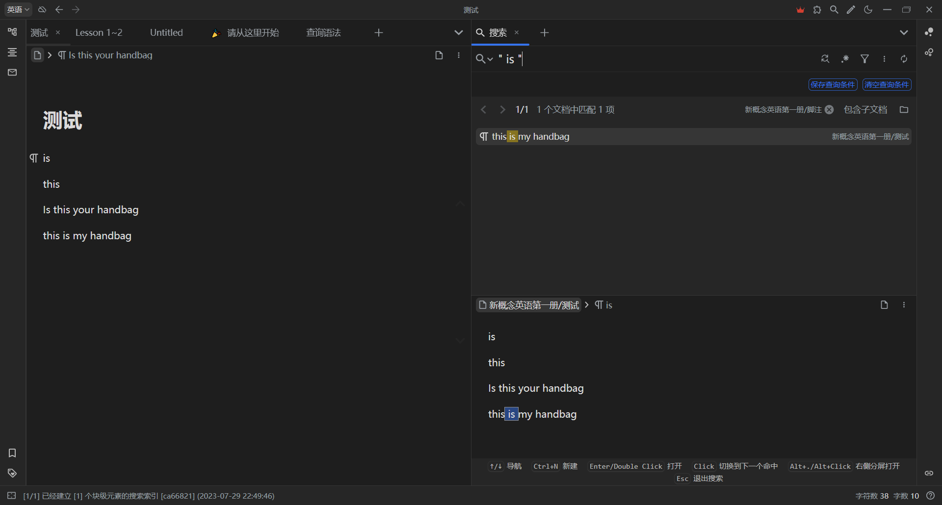Viewport: 942px width, 505px height.
Task: Close the 测试 tab
Action: pos(58,32)
